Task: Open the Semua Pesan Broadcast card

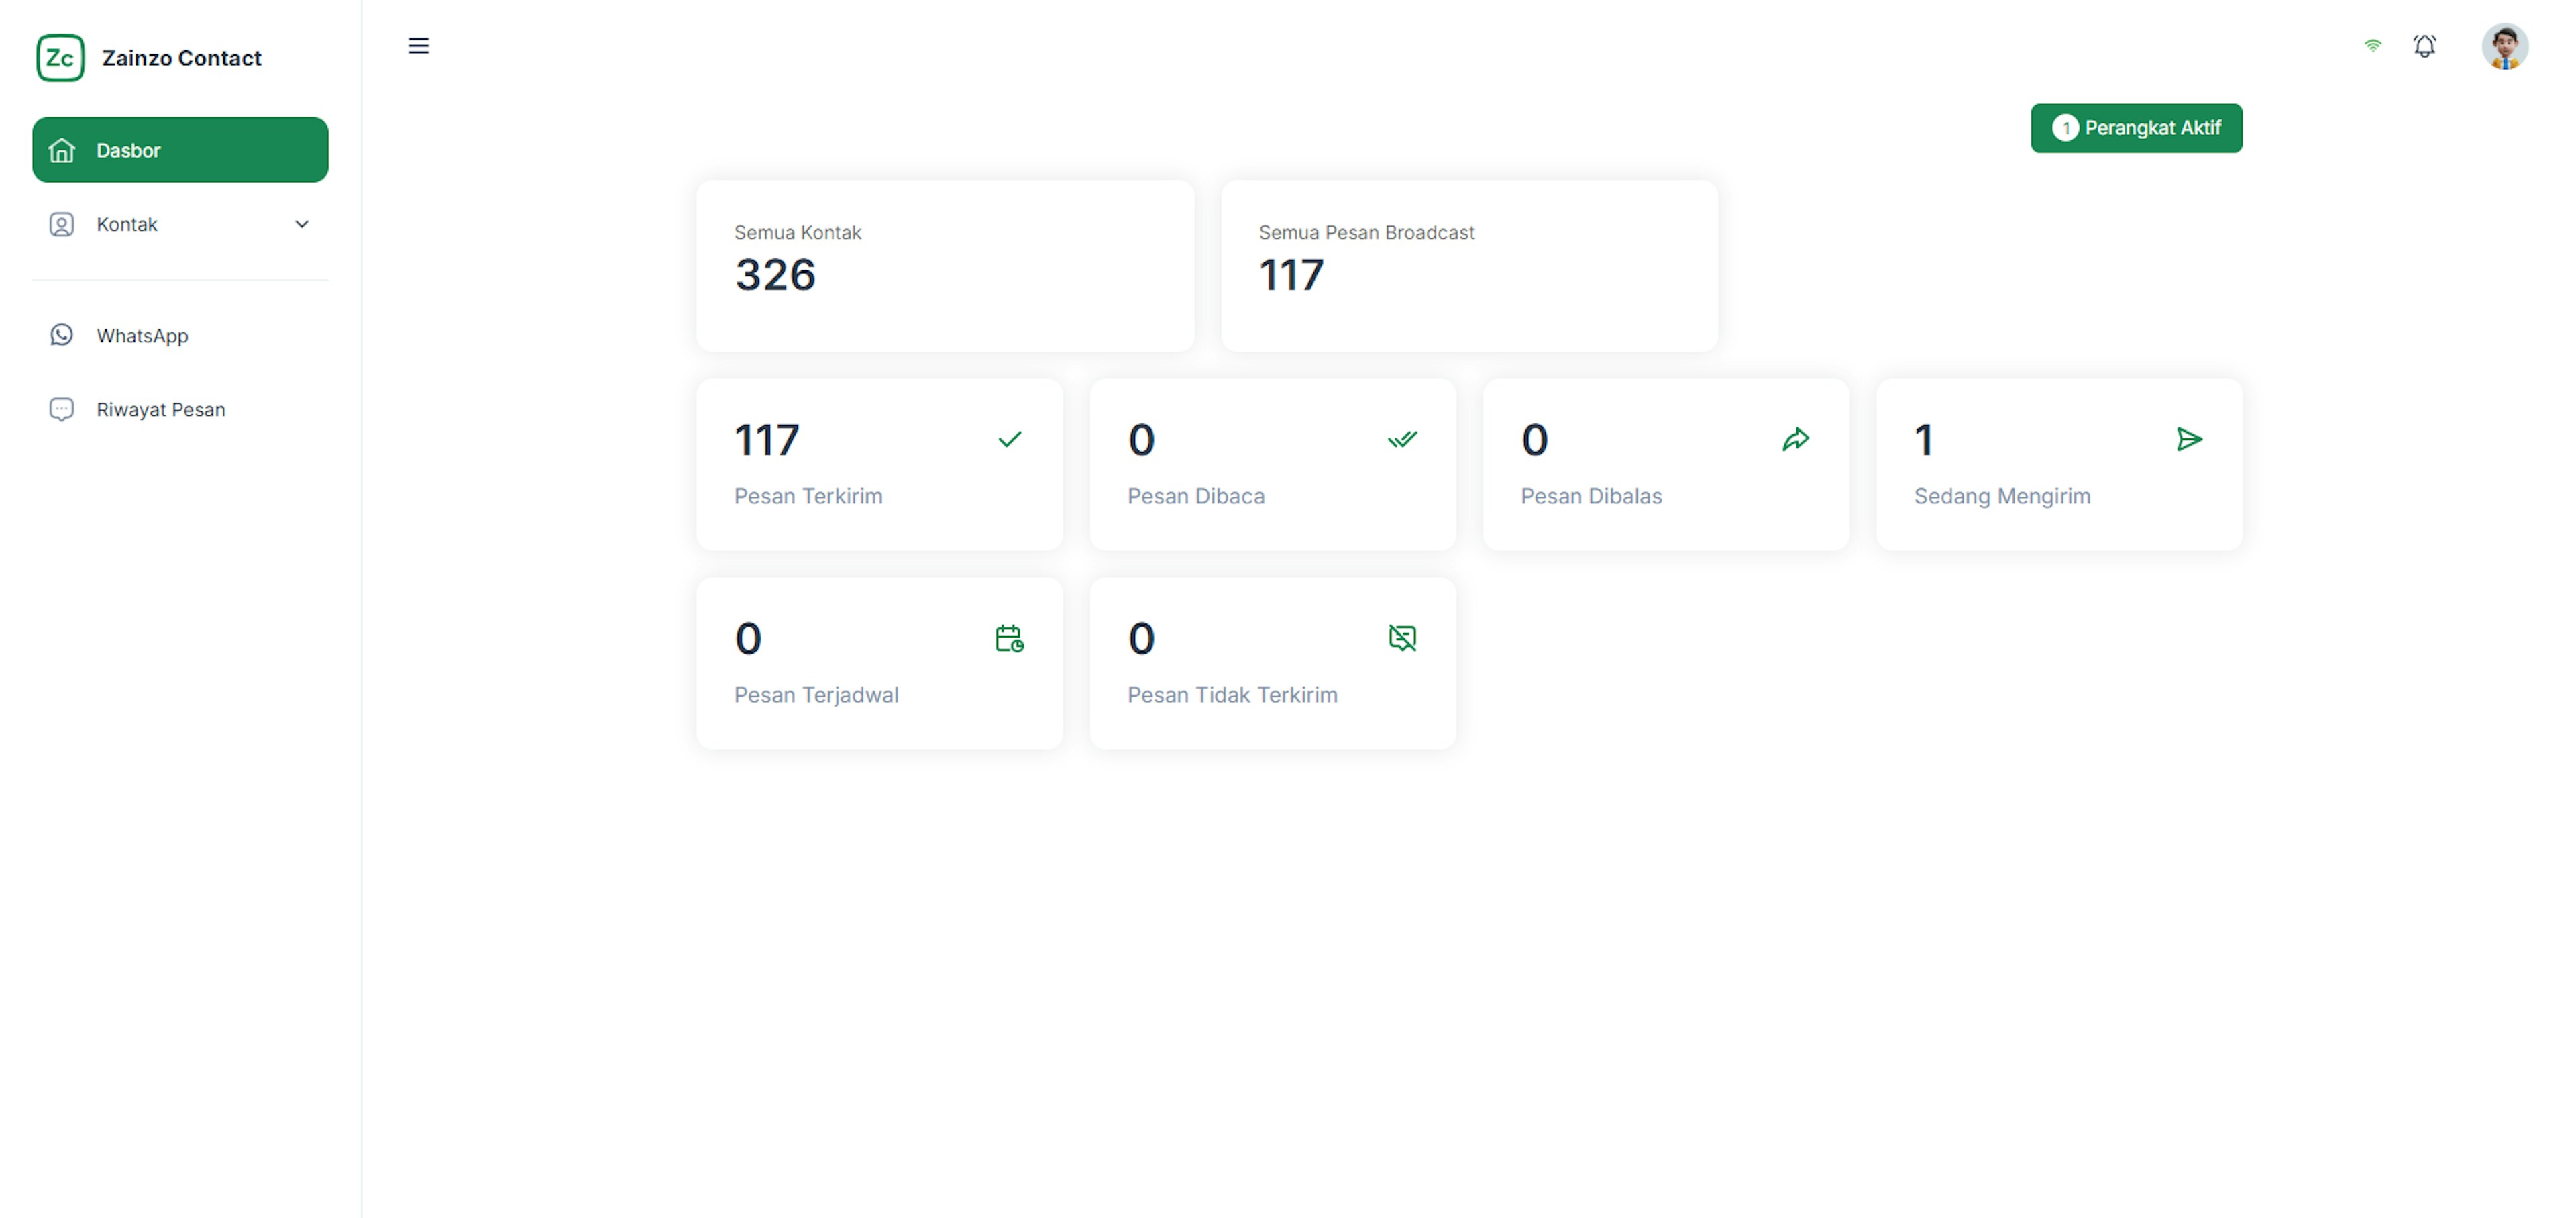Action: coord(1468,266)
